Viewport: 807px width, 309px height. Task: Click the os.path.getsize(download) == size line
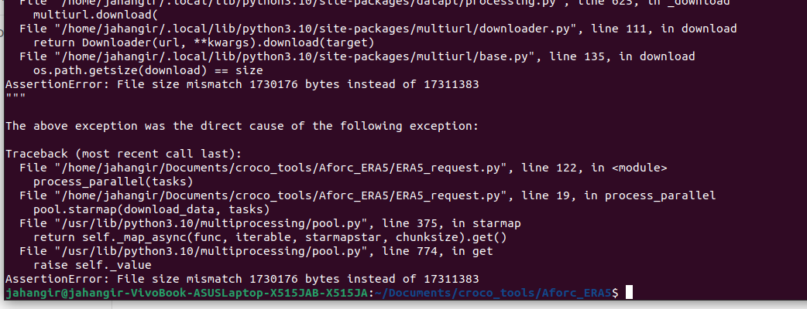148,70
